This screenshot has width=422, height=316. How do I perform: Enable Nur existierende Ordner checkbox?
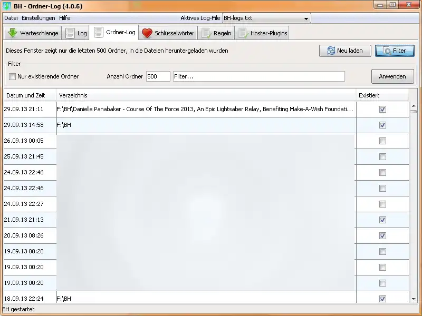tap(12, 76)
